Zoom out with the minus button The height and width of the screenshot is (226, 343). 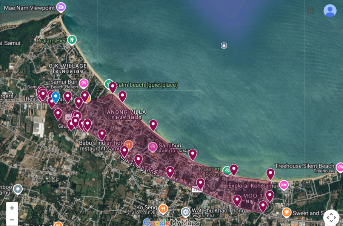12,220
